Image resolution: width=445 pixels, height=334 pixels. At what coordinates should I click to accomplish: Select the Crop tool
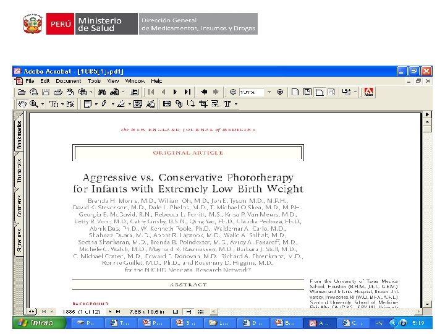203,104
